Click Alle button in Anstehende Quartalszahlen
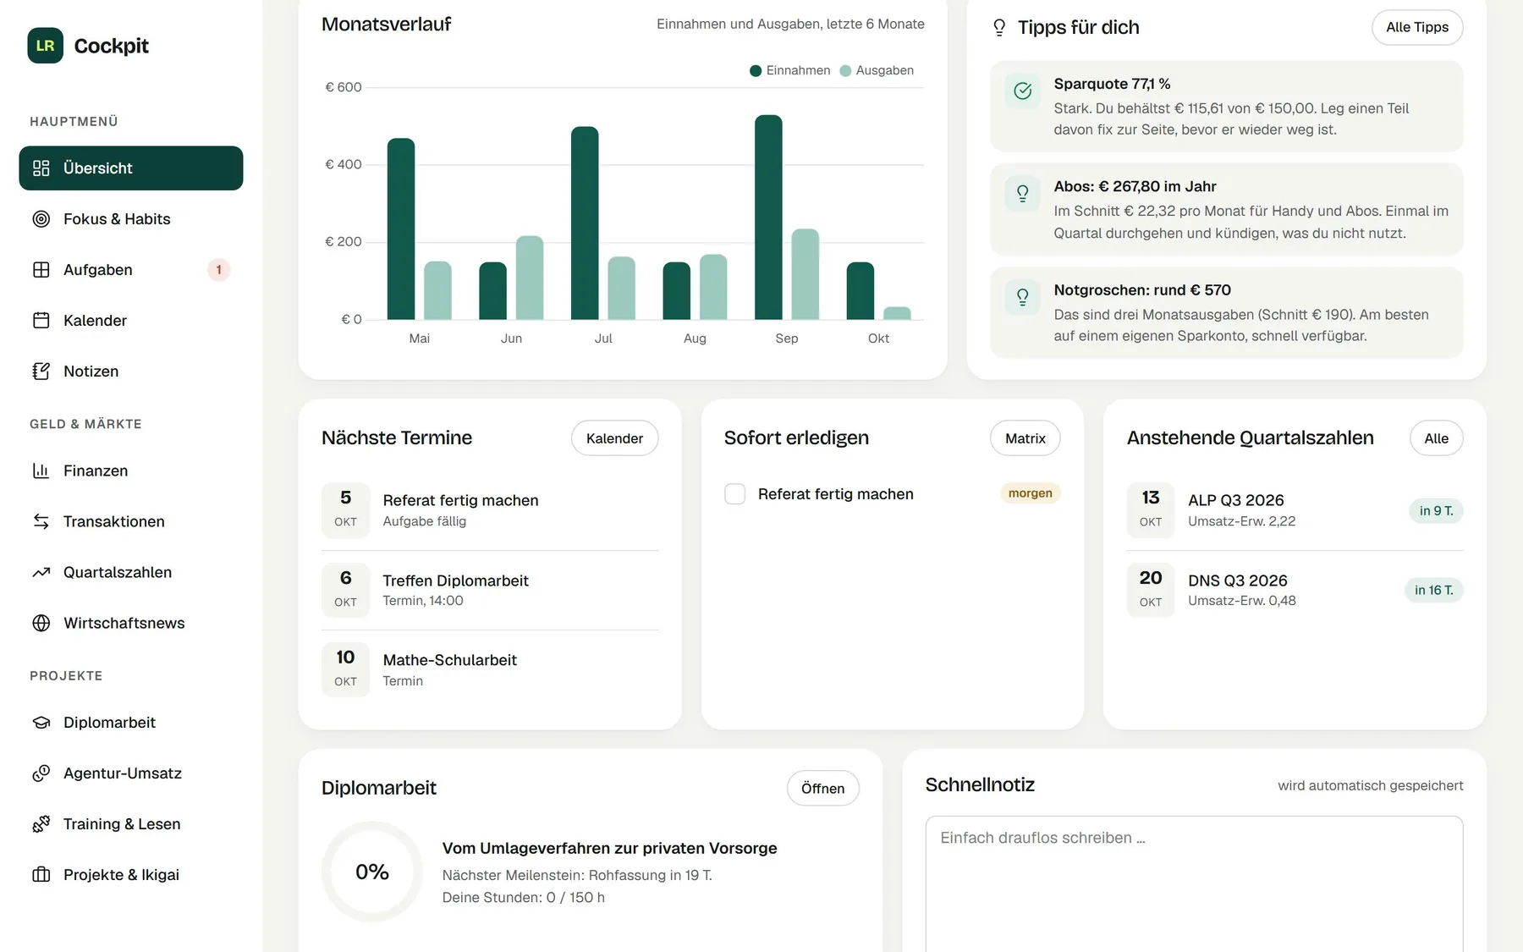Screen dimensions: 1523x952 pyautogui.click(x=1436, y=438)
